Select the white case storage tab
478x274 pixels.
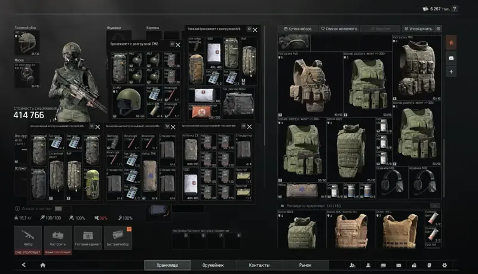[451, 58]
